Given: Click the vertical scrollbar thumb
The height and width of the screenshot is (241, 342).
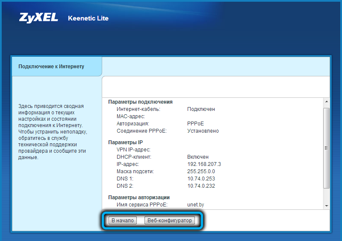Looking at the screenshot, I should [x=327, y=148].
